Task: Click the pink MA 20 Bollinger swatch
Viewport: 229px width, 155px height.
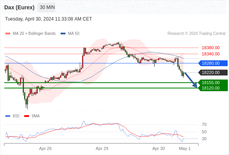Action: (x=8, y=34)
